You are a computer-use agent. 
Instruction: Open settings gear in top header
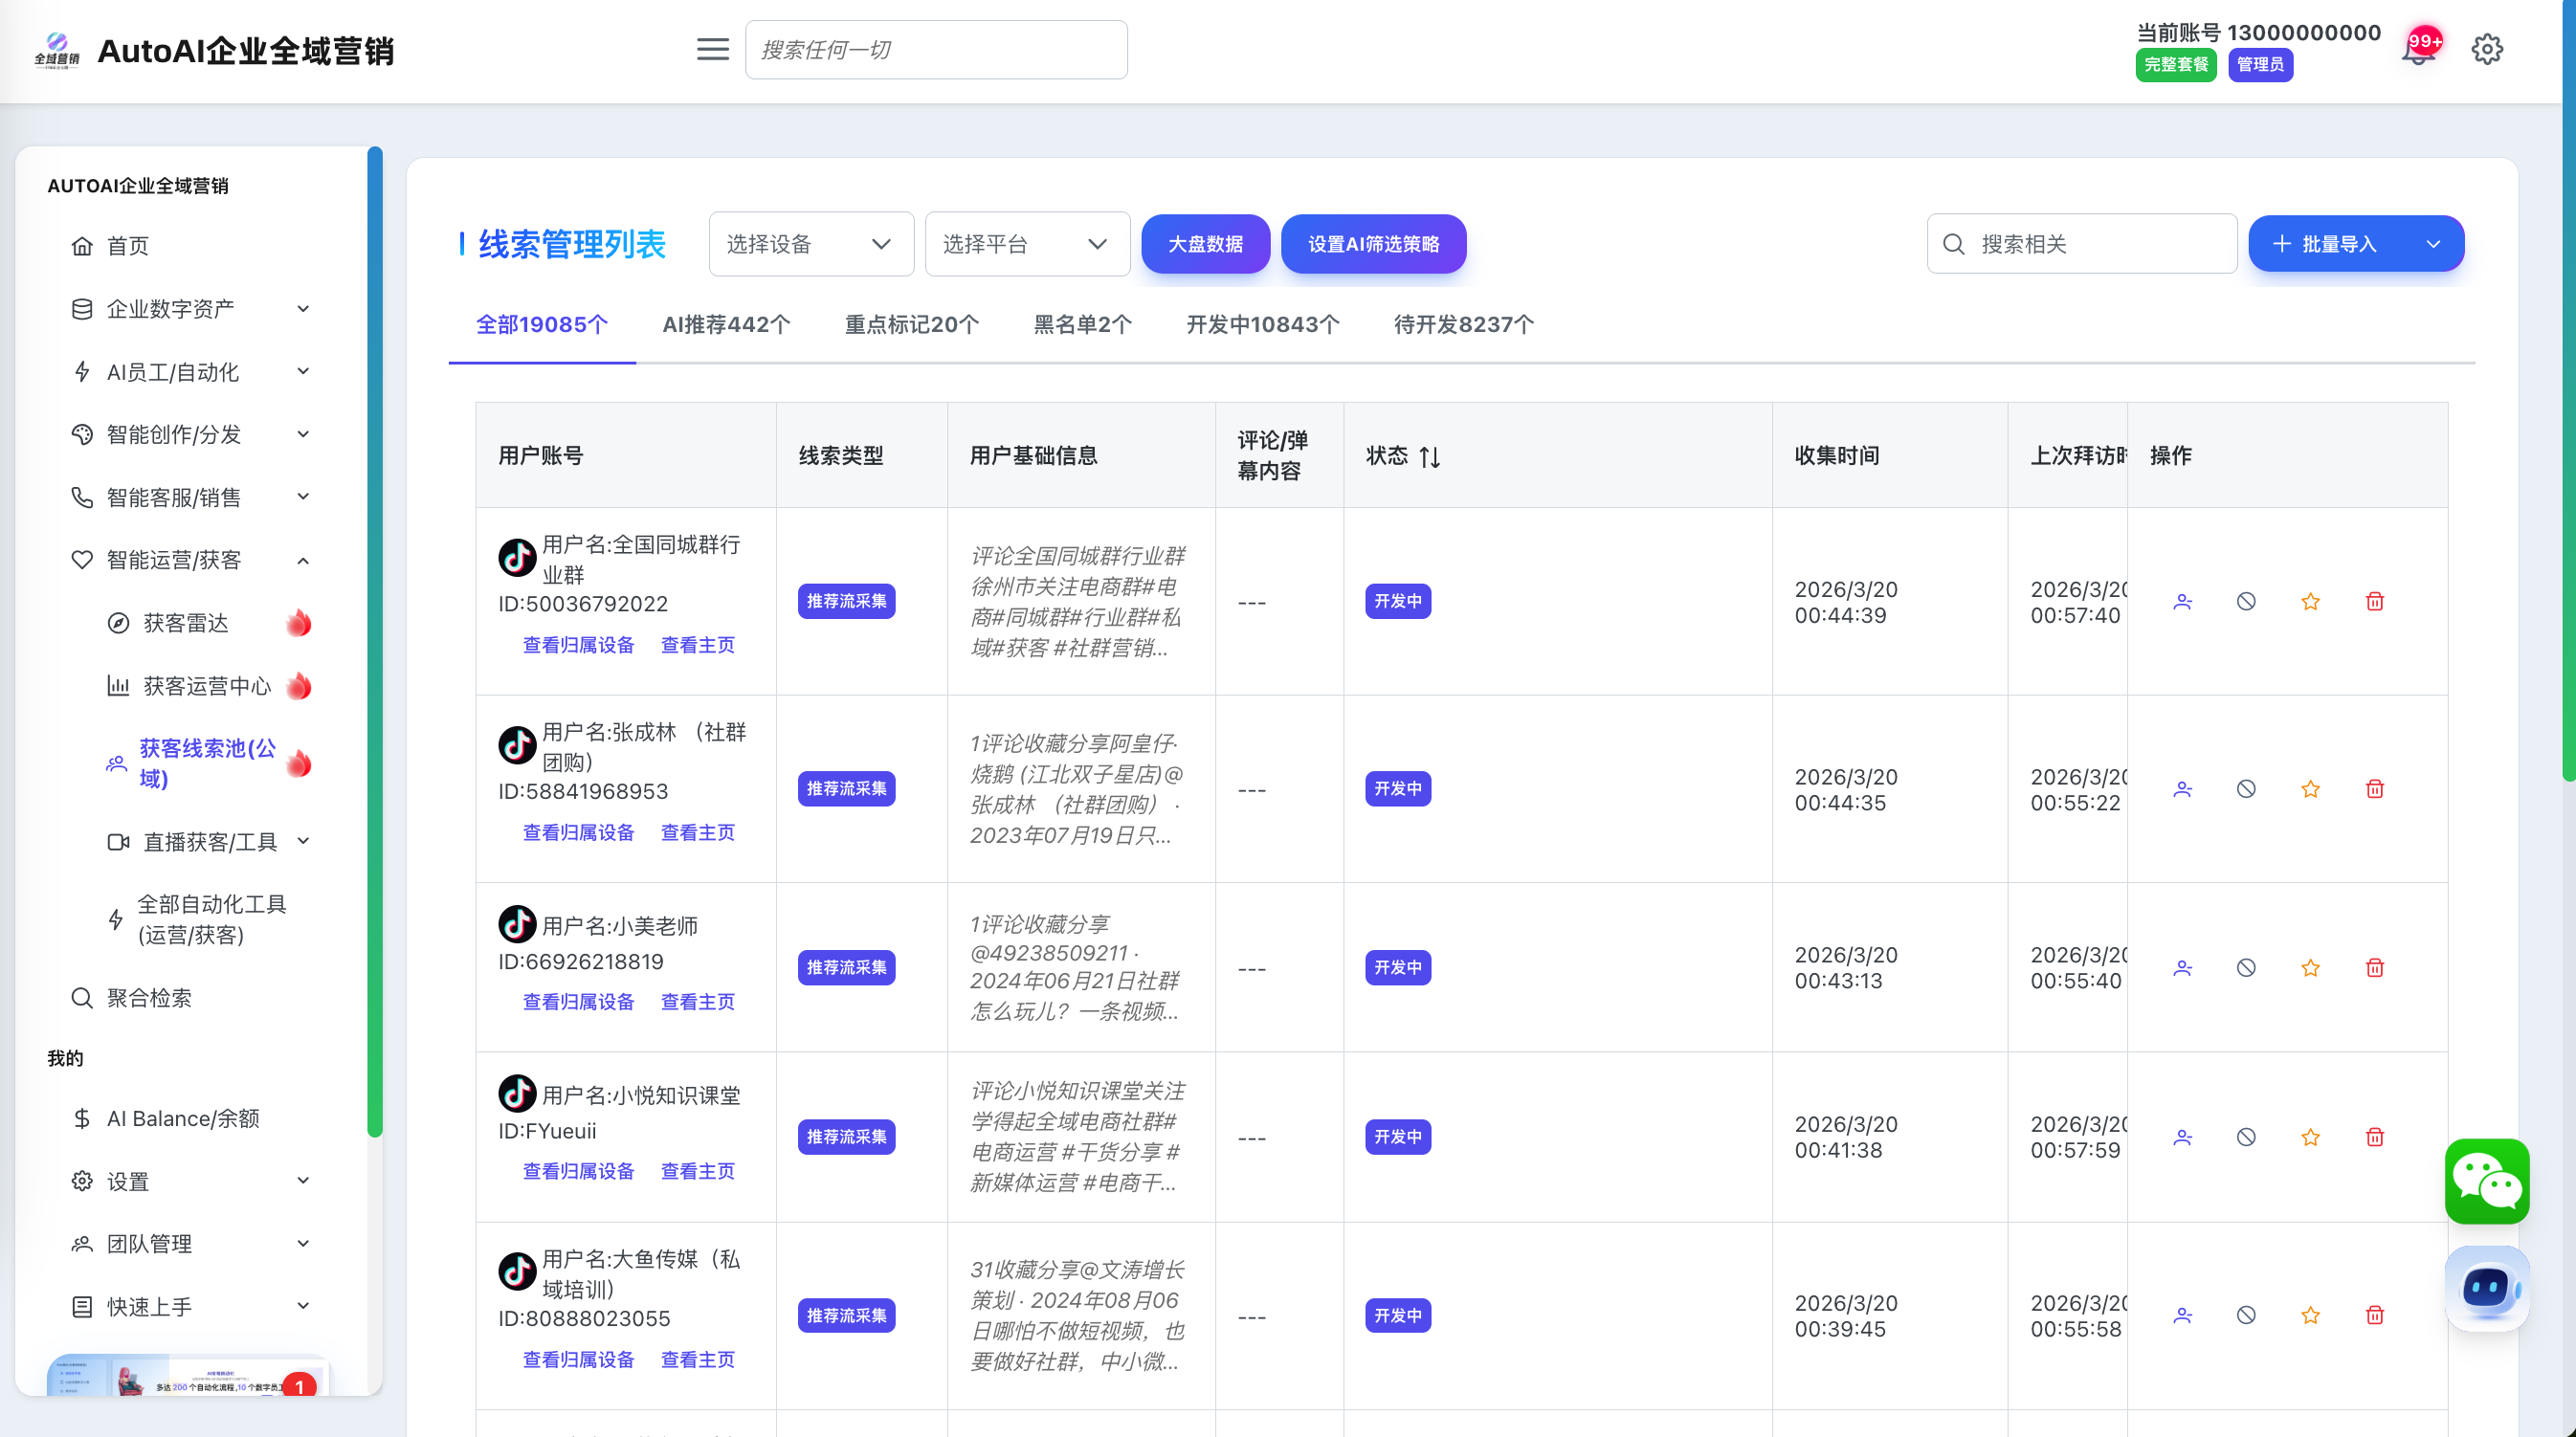[2487, 49]
